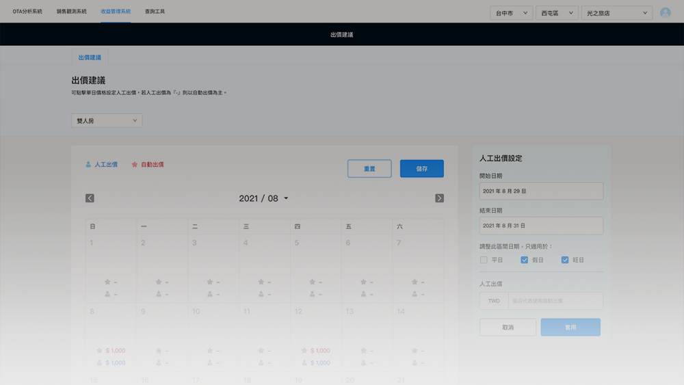This screenshot has width=684, height=385.
Task: Click the person icon on August 1
Action: coord(107,294)
